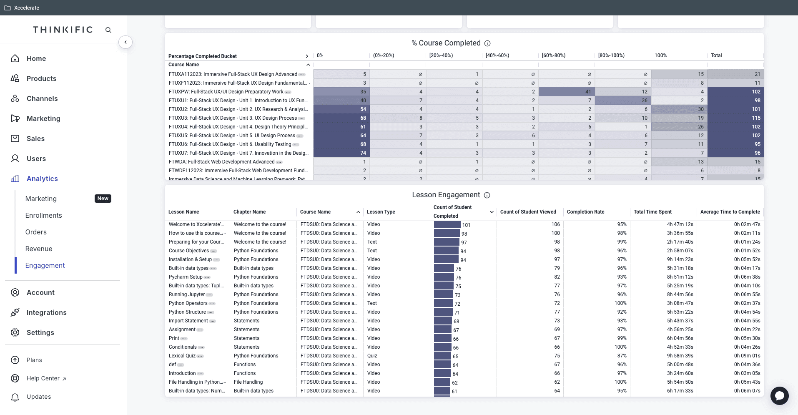
Task: Click the 94 bar for Installation & Setup
Action: point(446,260)
